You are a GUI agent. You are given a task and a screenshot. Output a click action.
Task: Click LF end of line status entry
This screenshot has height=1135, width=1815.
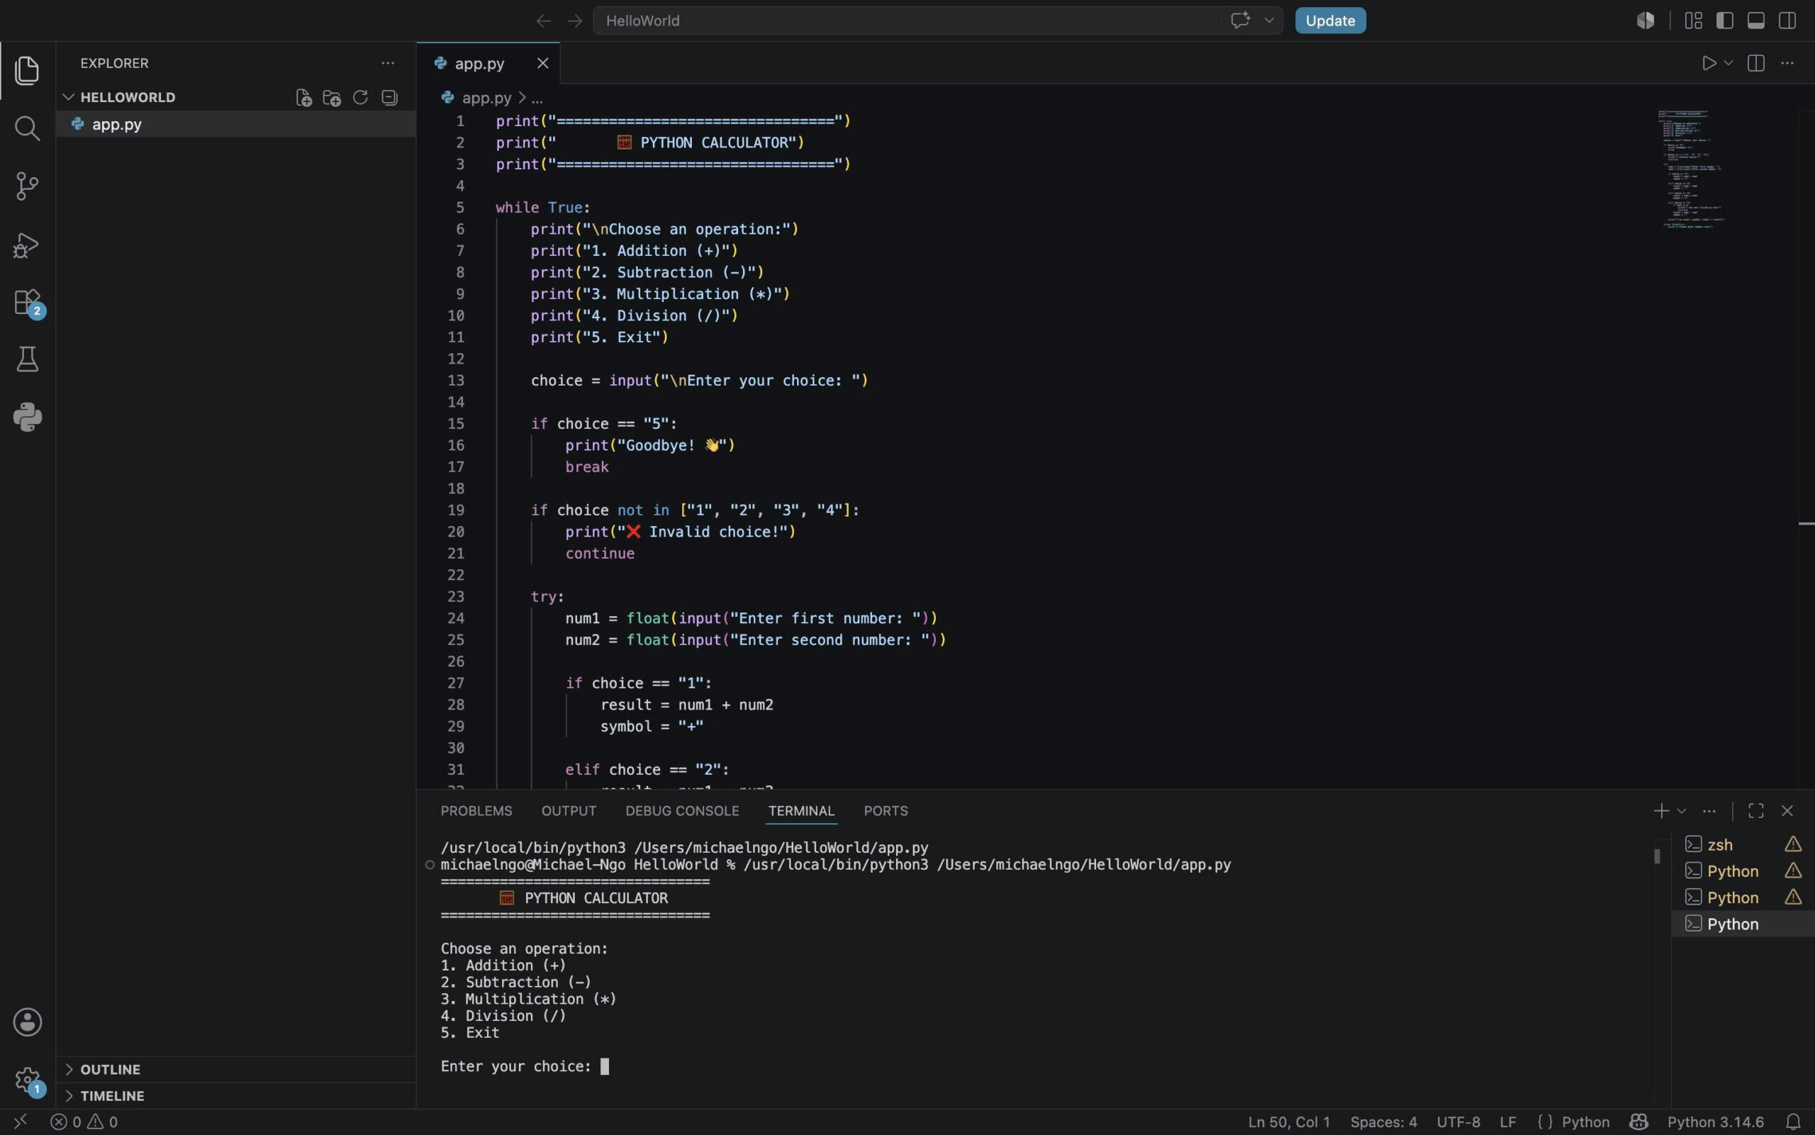coord(1507,1122)
